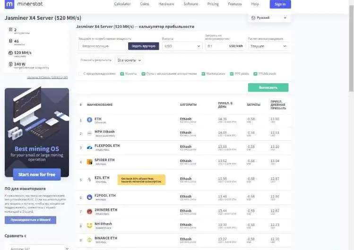Open the Русский language dropdown
The image size is (354, 250).
coord(269,17)
